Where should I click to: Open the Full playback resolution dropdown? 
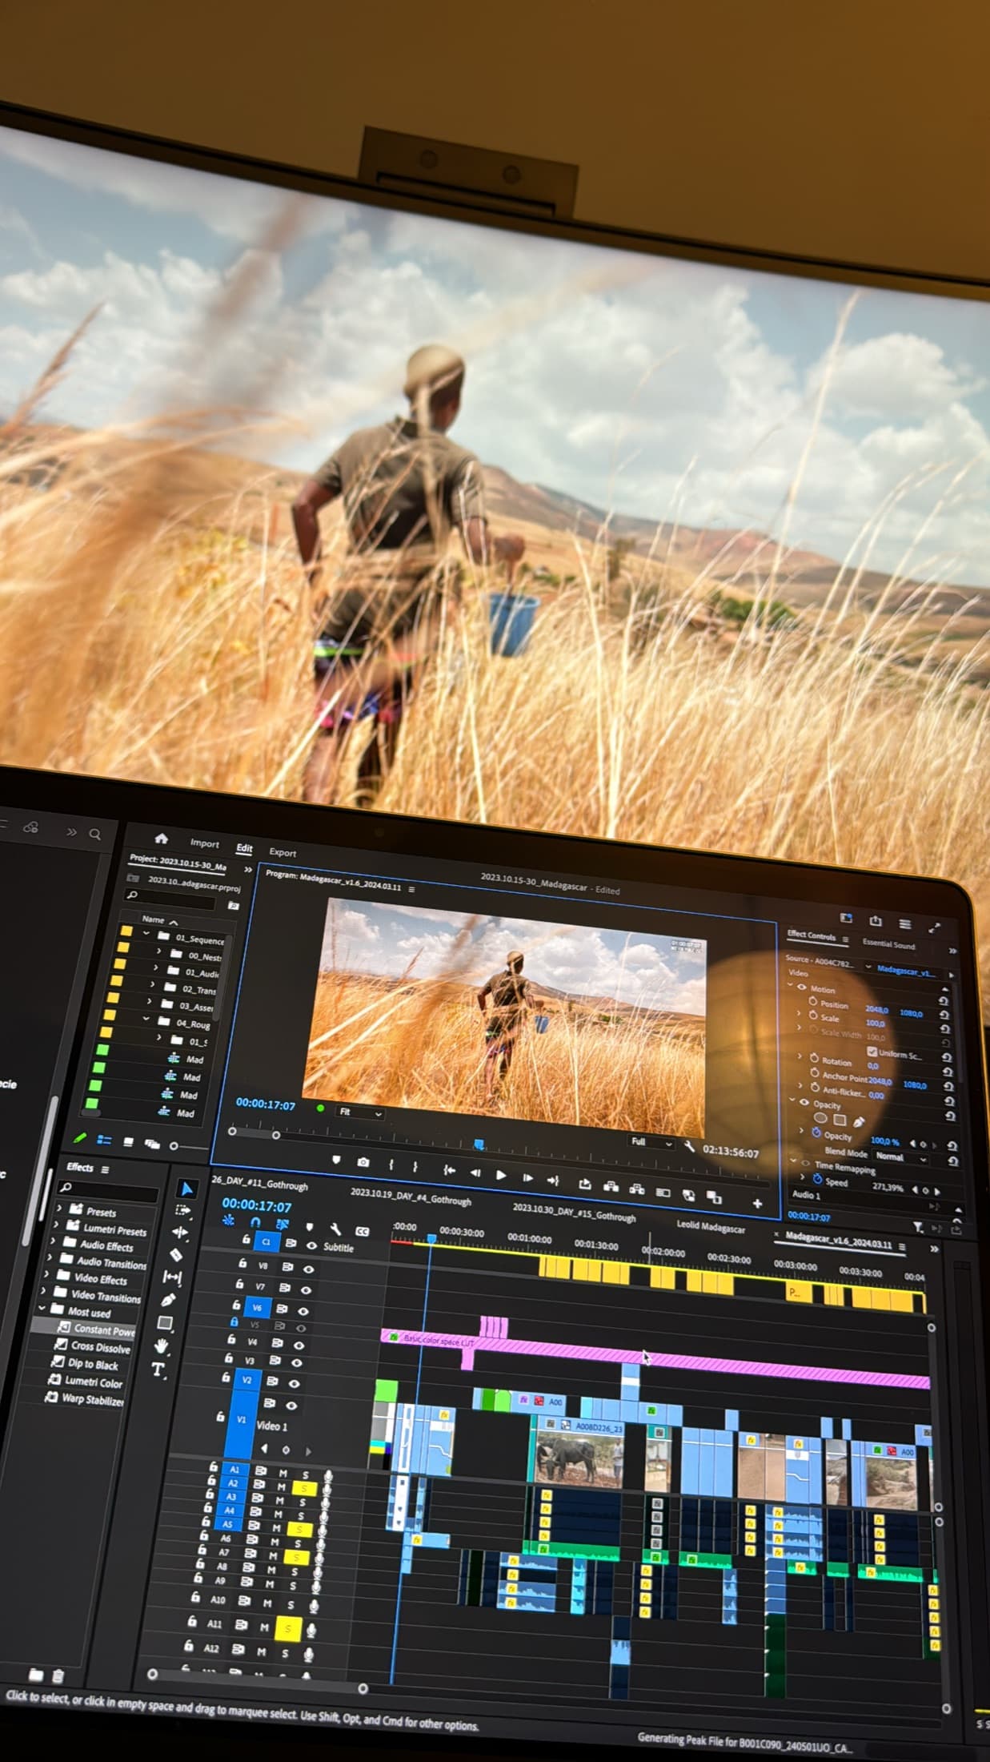(x=651, y=1142)
